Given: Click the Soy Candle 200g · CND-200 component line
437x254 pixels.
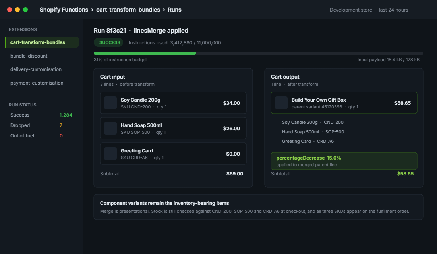Looking at the screenshot, I should (313, 122).
